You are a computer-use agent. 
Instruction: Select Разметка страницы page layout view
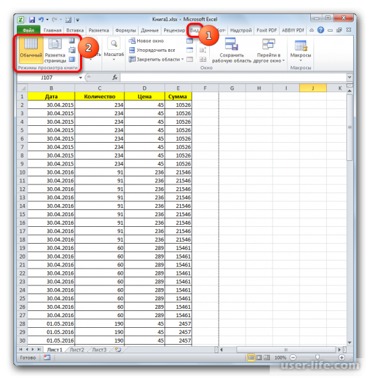click(x=55, y=50)
